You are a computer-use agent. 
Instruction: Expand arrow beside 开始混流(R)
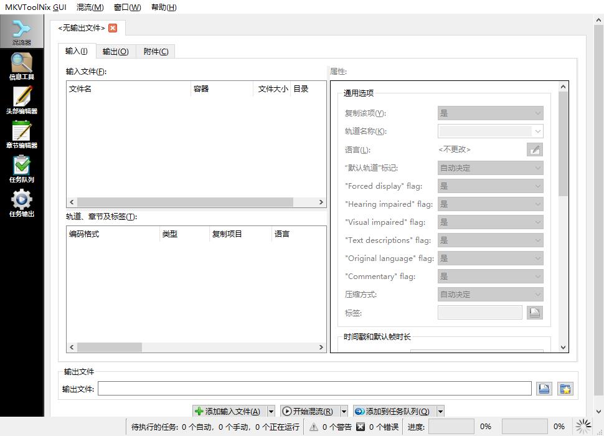(344, 411)
